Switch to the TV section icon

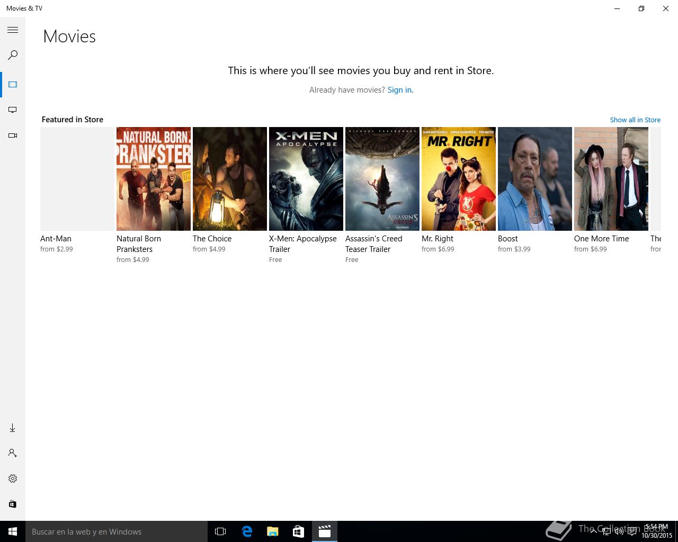(13, 110)
